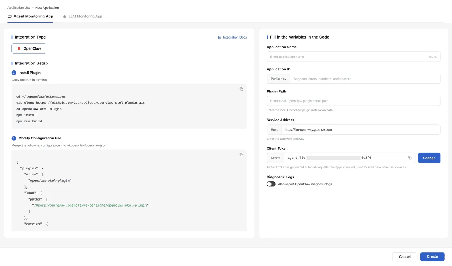Switch to the Agent Monitoring App tab
The image size is (452, 266).
30,16
